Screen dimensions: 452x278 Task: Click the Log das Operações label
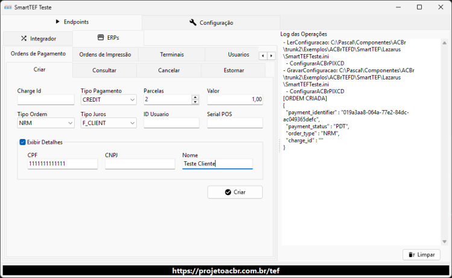click(304, 34)
